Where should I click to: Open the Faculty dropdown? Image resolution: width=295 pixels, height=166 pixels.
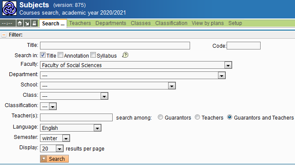tap(136, 65)
